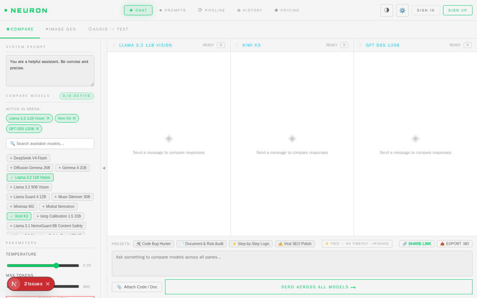Add the Mistral Nemotron model

pos(59,207)
